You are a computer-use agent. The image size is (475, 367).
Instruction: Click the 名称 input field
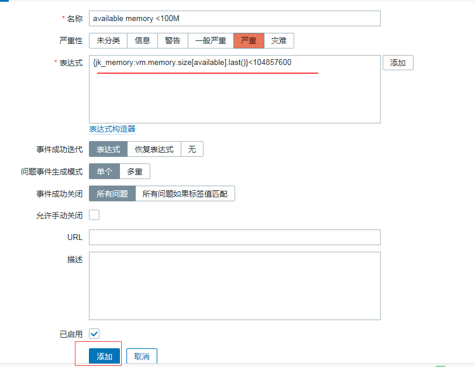pyautogui.click(x=235, y=19)
